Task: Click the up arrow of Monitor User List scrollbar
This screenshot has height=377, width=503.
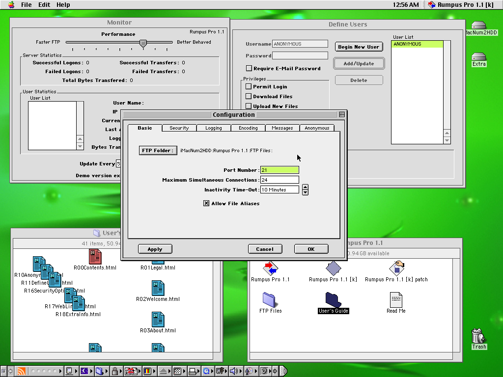Action: coord(80,139)
